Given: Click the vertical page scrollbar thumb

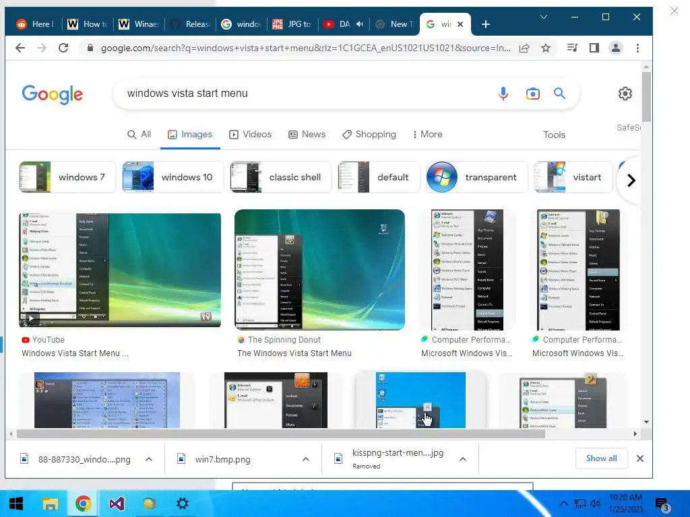Looking at the screenshot, I should pyautogui.click(x=646, y=97).
